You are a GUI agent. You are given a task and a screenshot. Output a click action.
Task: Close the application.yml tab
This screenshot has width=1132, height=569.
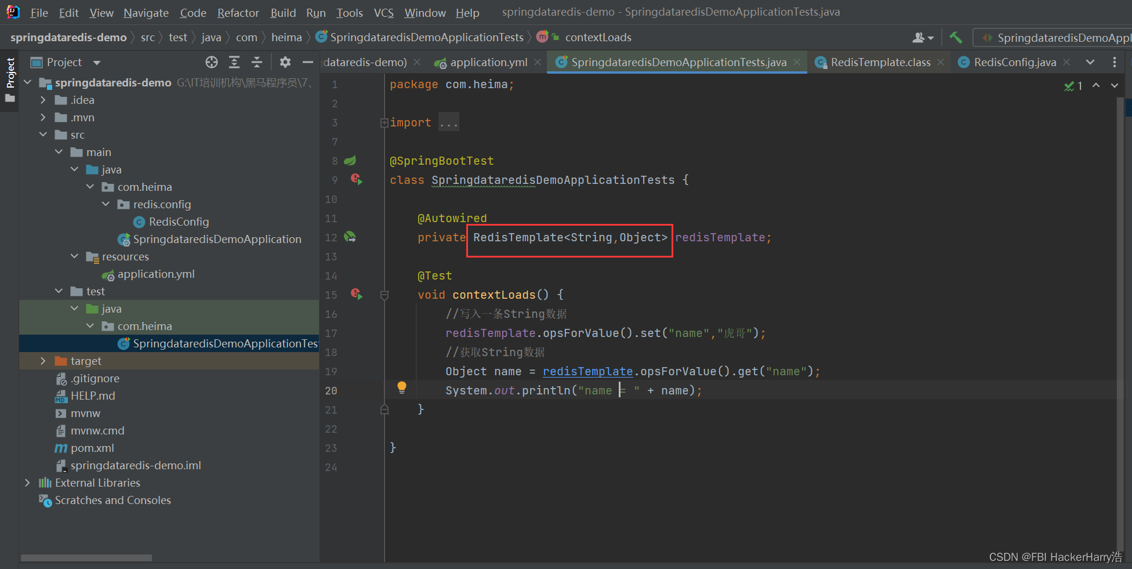538,62
